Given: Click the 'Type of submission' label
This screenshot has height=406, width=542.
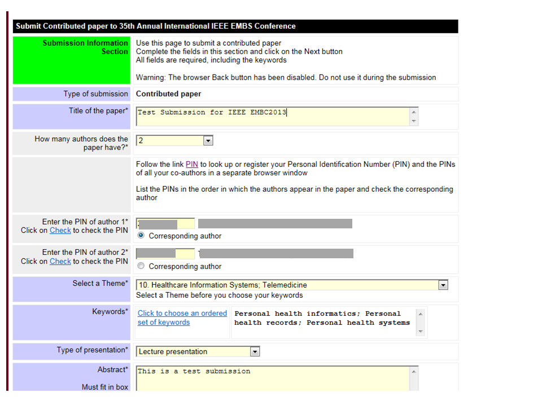Looking at the screenshot, I should pos(96,94).
